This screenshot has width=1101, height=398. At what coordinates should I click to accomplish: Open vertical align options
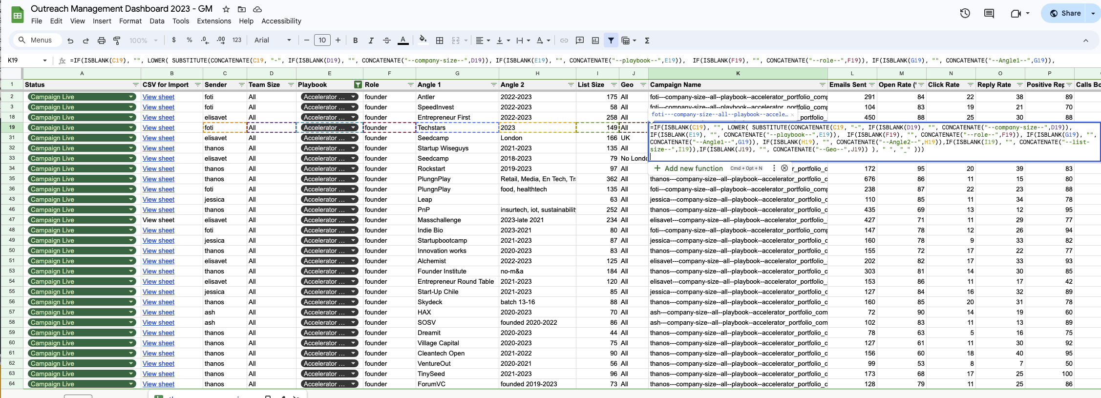click(503, 41)
